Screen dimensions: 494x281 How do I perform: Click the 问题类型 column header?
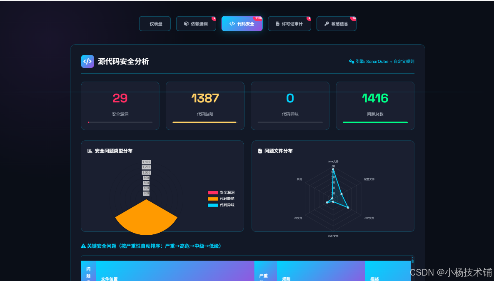89,271
